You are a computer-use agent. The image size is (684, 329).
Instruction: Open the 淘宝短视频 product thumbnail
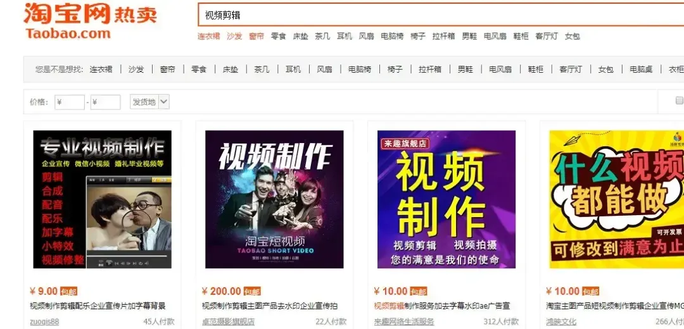(274, 199)
